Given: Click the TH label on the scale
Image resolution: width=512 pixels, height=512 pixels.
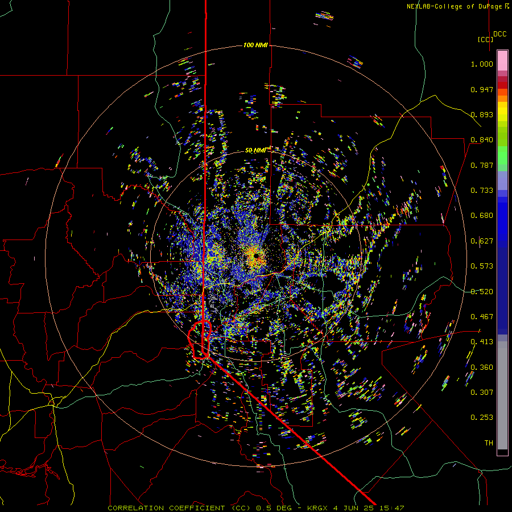Looking at the screenshot, I should [x=489, y=443].
